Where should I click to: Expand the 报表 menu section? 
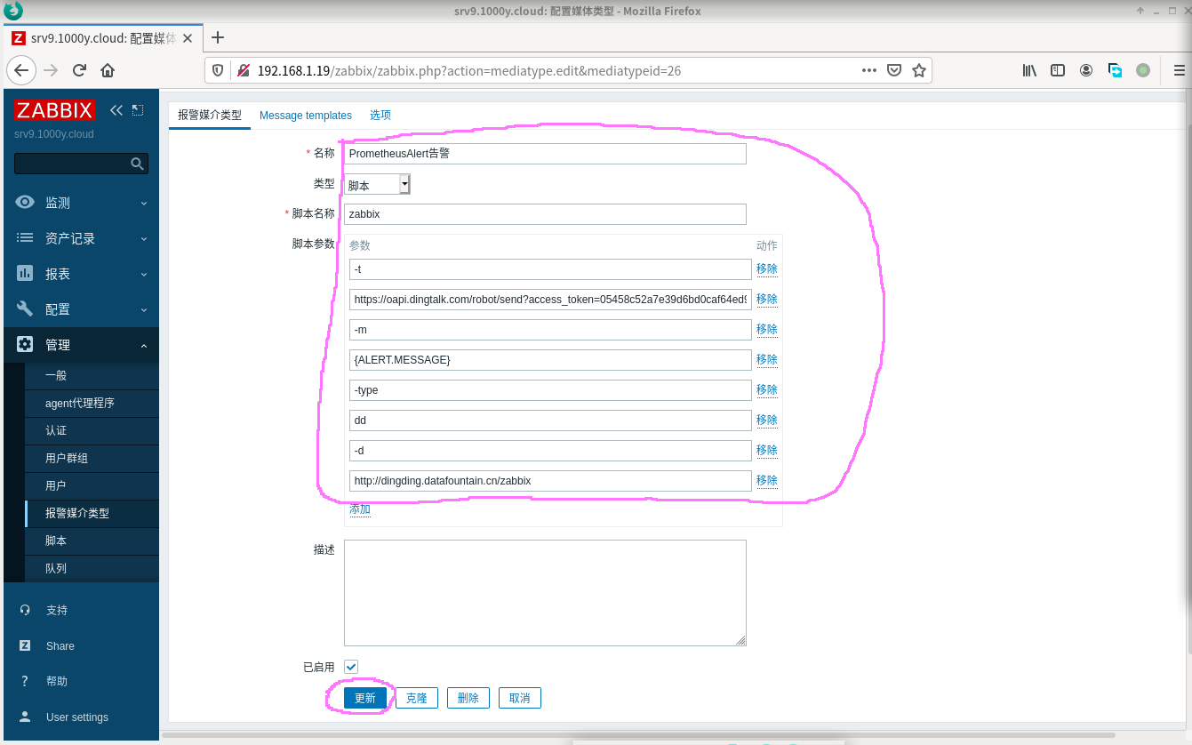(x=82, y=274)
